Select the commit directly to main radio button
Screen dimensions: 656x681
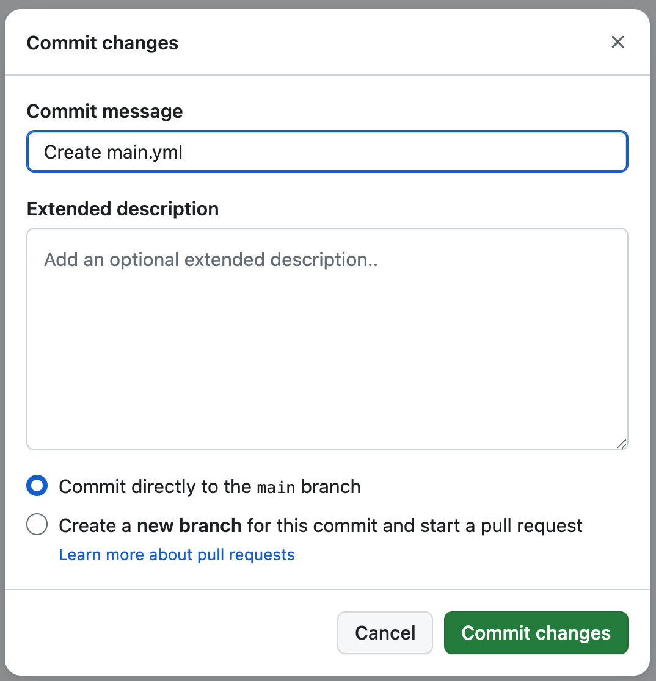click(x=37, y=486)
